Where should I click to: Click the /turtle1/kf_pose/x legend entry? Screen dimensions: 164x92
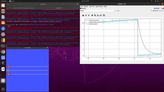[x=94, y=20]
